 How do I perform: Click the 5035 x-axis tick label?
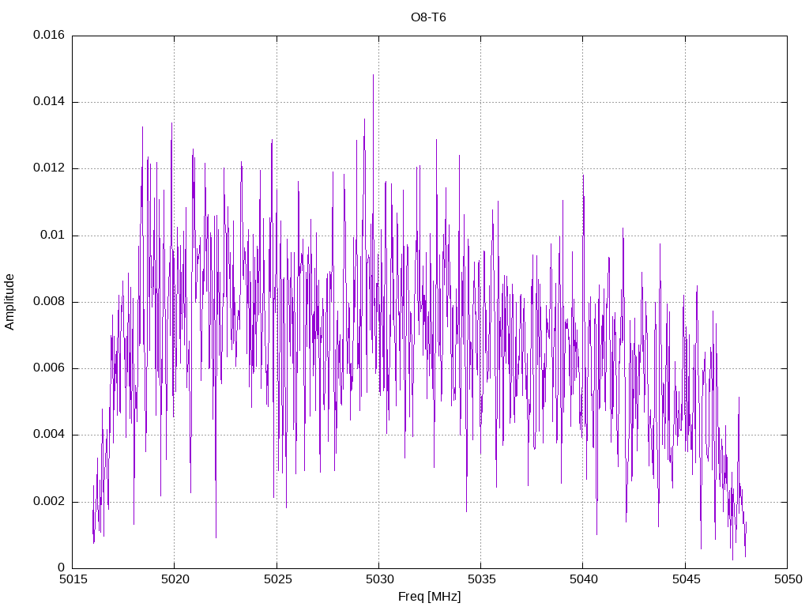click(x=482, y=579)
